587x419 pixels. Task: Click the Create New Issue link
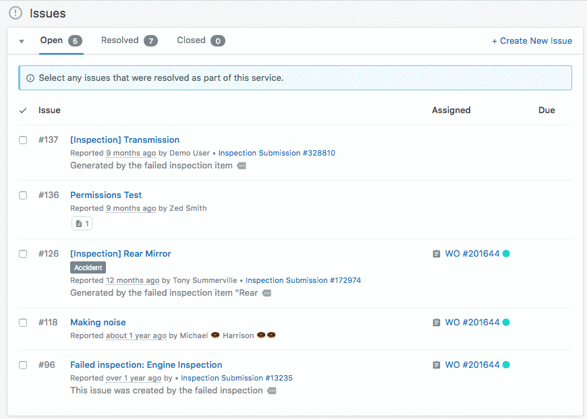[532, 41]
